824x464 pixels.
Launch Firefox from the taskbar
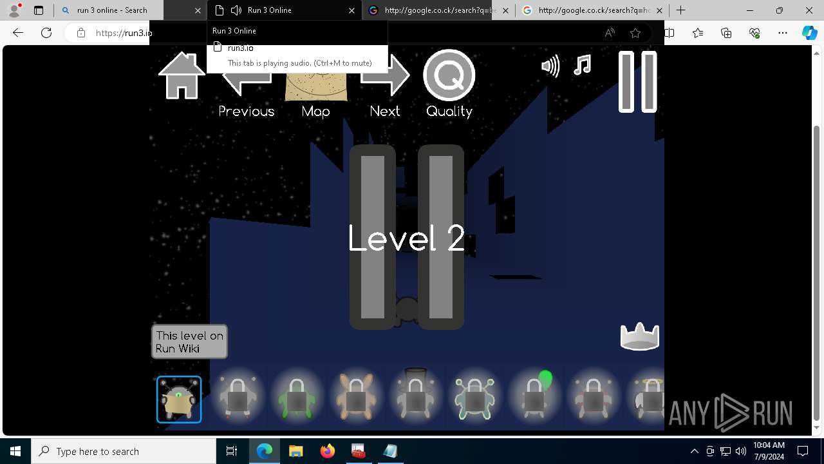328,451
